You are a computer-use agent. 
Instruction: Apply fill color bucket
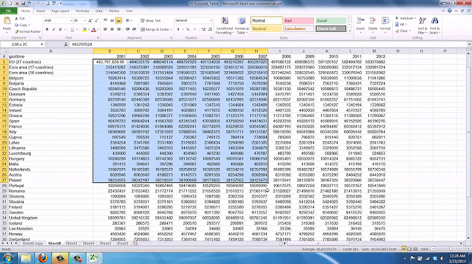[85, 29]
